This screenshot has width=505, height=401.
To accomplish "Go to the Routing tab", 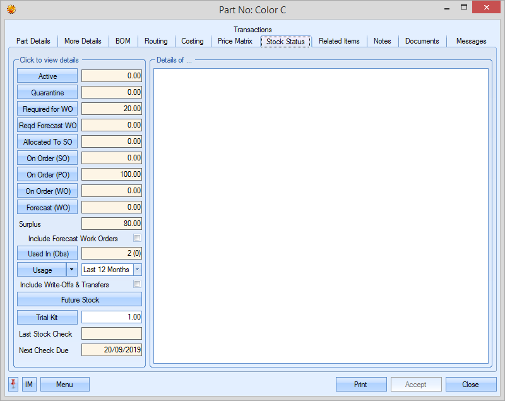I will pyautogui.click(x=156, y=41).
